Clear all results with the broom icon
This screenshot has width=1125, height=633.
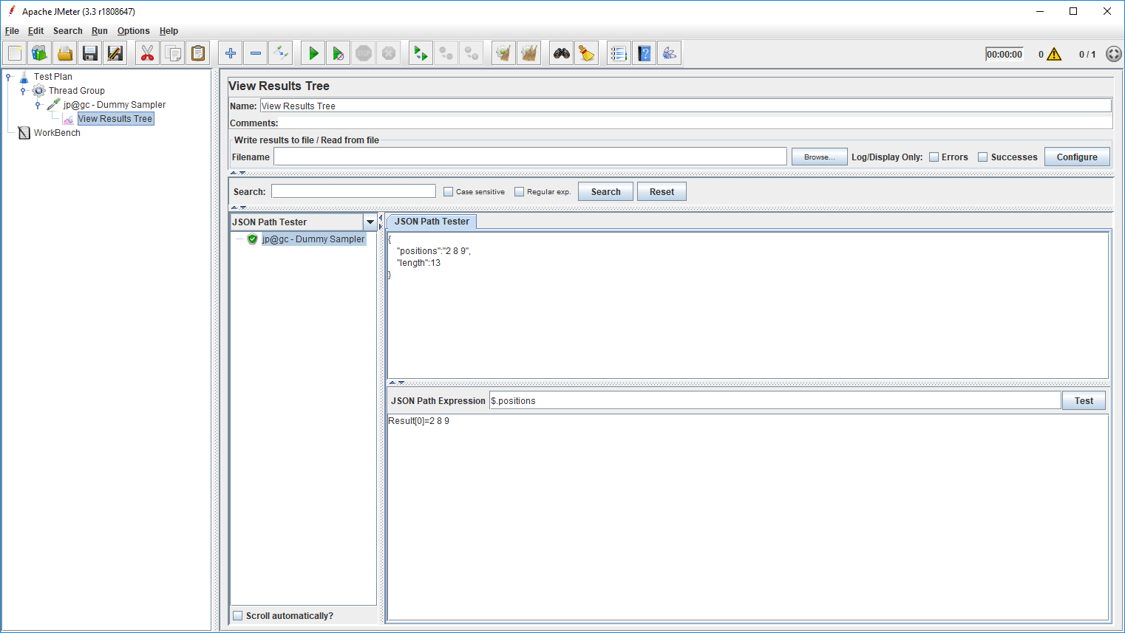pyautogui.click(x=529, y=52)
